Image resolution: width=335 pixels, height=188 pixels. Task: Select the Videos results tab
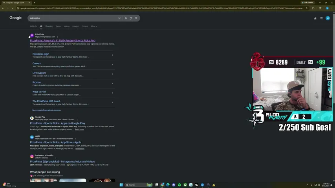66,26
